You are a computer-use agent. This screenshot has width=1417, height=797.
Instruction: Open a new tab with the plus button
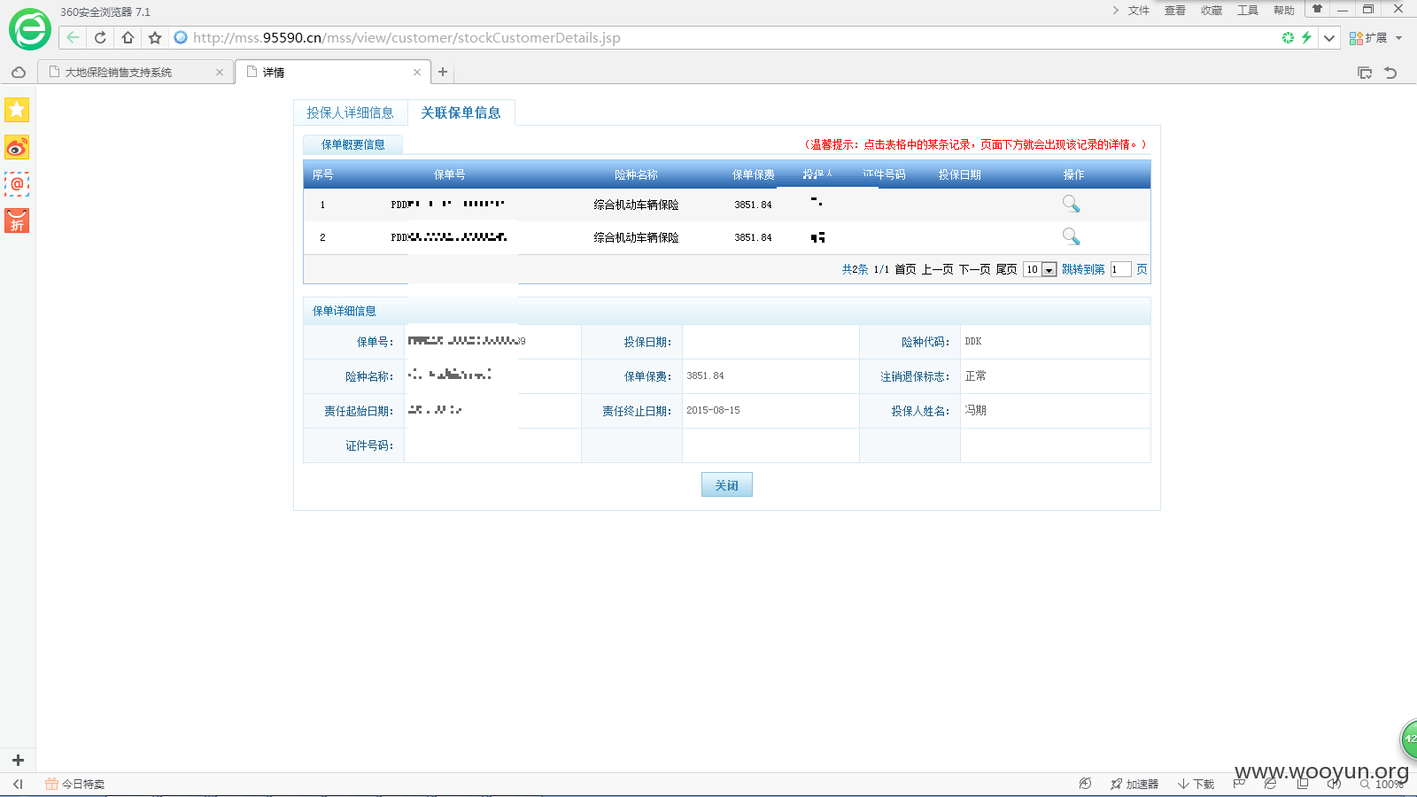pos(443,73)
